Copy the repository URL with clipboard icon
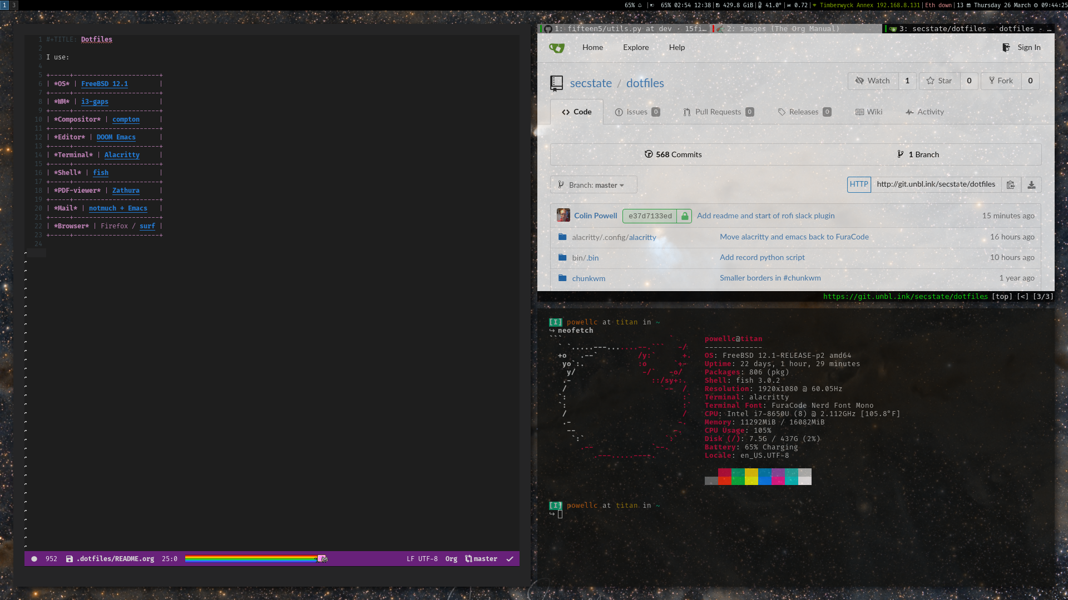This screenshot has height=600, width=1068. pos(1011,185)
